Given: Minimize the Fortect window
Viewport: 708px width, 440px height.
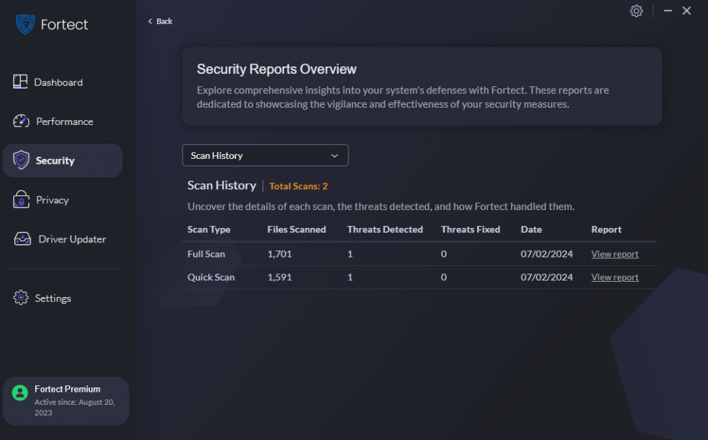Looking at the screenshot, I should [x=668, y=10].
